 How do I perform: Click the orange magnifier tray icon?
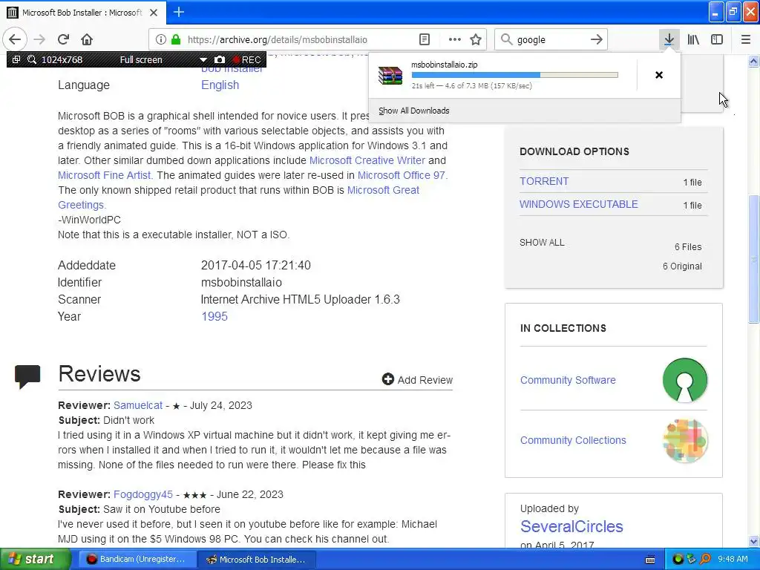click(x=705, y=560)
